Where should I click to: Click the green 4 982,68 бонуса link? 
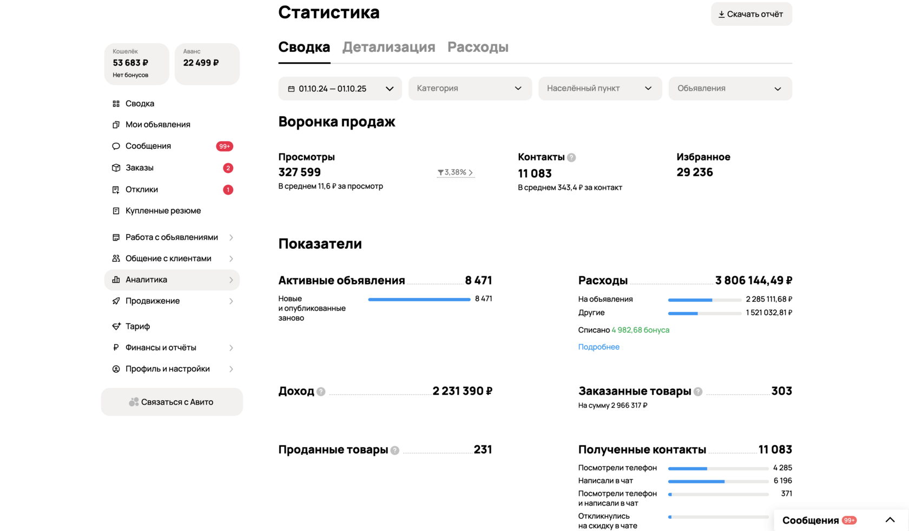pos(641,330)
